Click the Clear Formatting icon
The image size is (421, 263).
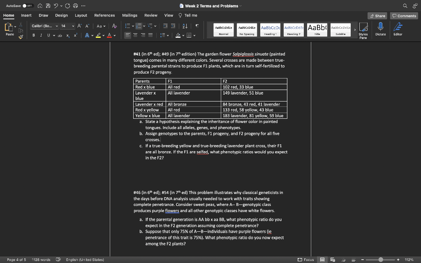tap(114, 26)
